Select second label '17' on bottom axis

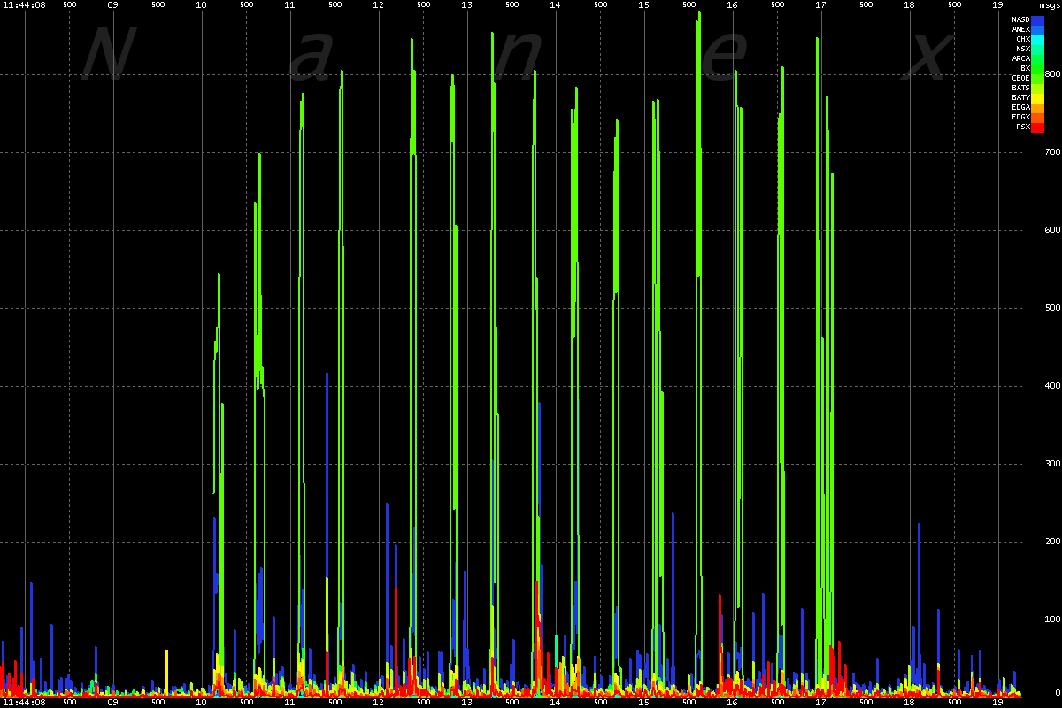tap(820, 703)
